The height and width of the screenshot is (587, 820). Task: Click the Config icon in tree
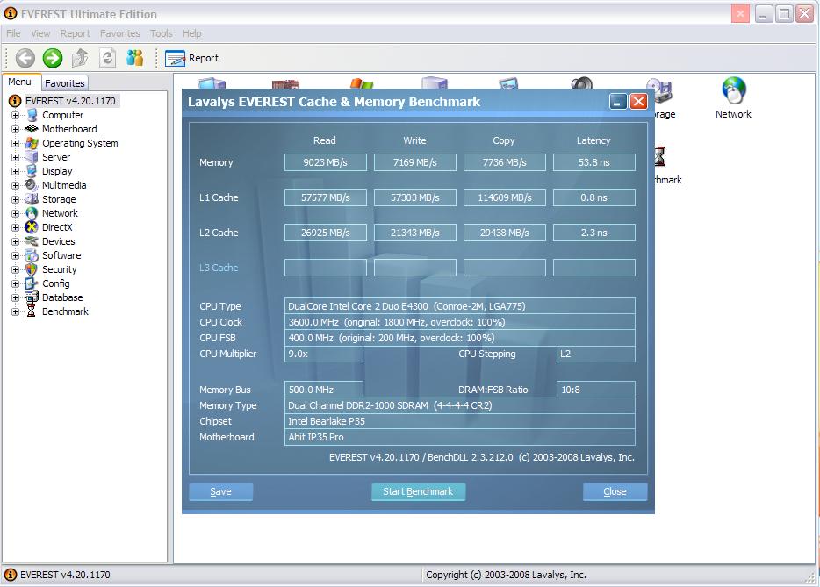pos(32,283)
